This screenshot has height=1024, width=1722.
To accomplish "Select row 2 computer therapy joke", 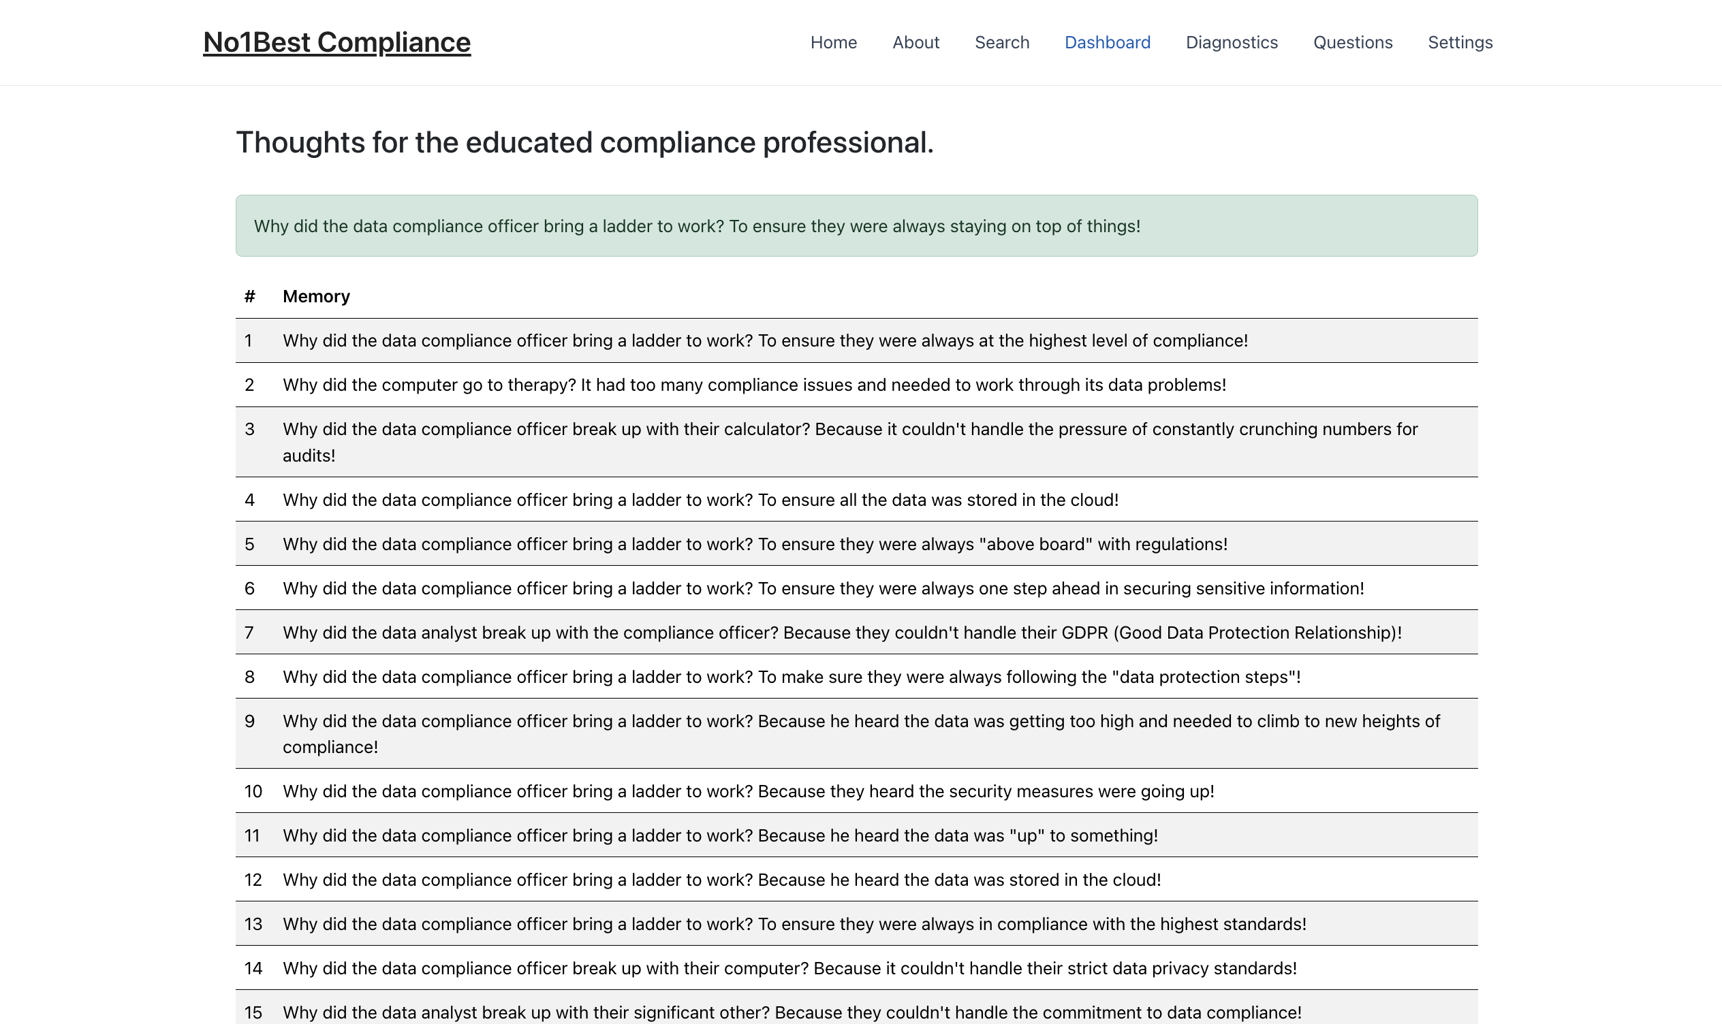I will pyautogui.click(x=753, y=385).
